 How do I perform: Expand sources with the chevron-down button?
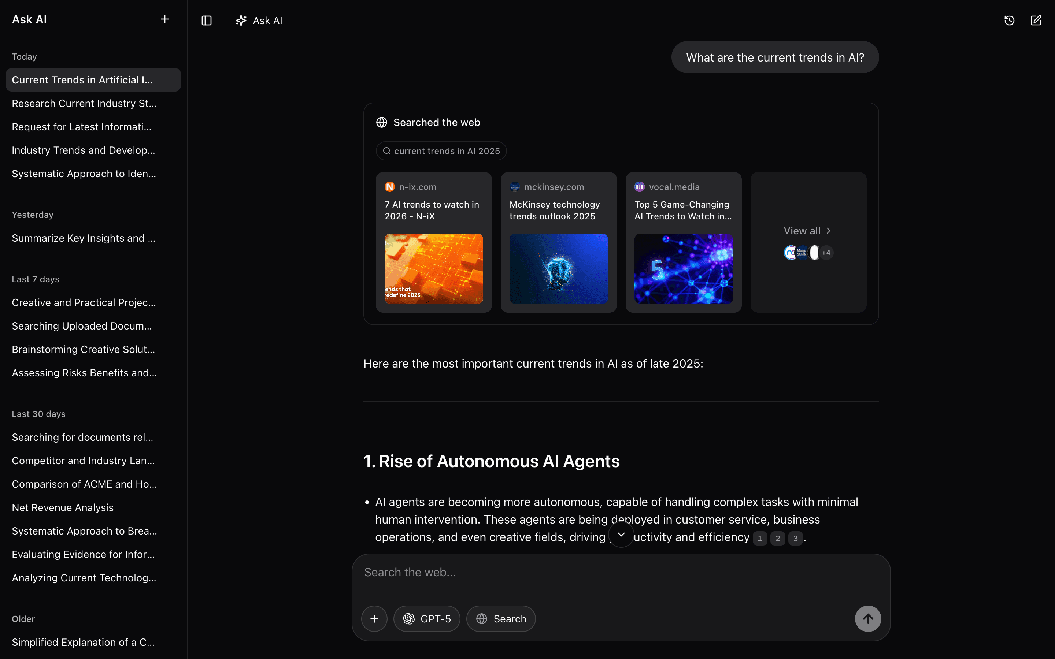pos(621,535)
